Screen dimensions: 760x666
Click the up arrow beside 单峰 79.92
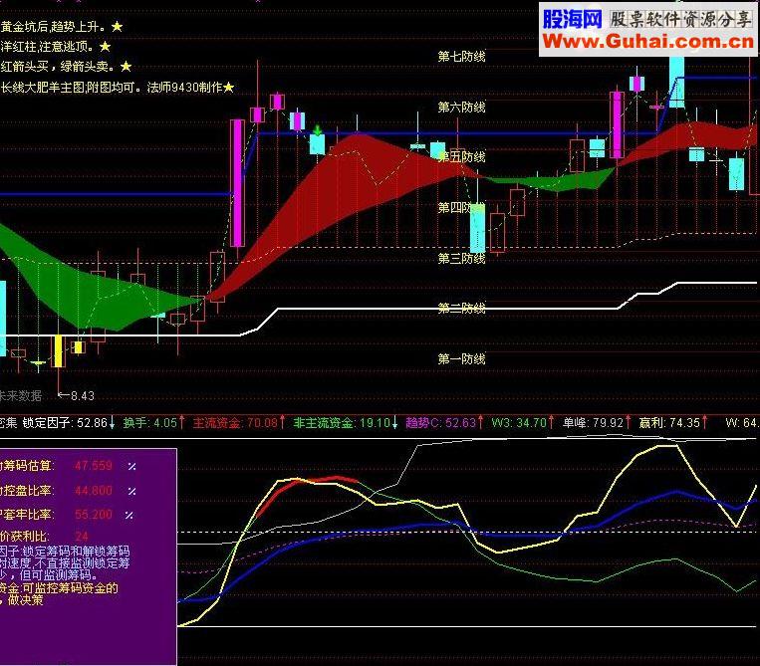pos(628,422)
